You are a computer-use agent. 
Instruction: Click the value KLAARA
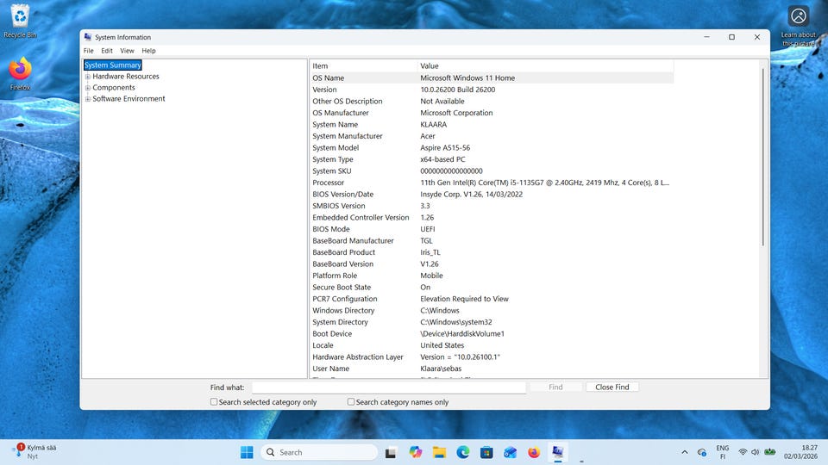click(x=434, y=124)
